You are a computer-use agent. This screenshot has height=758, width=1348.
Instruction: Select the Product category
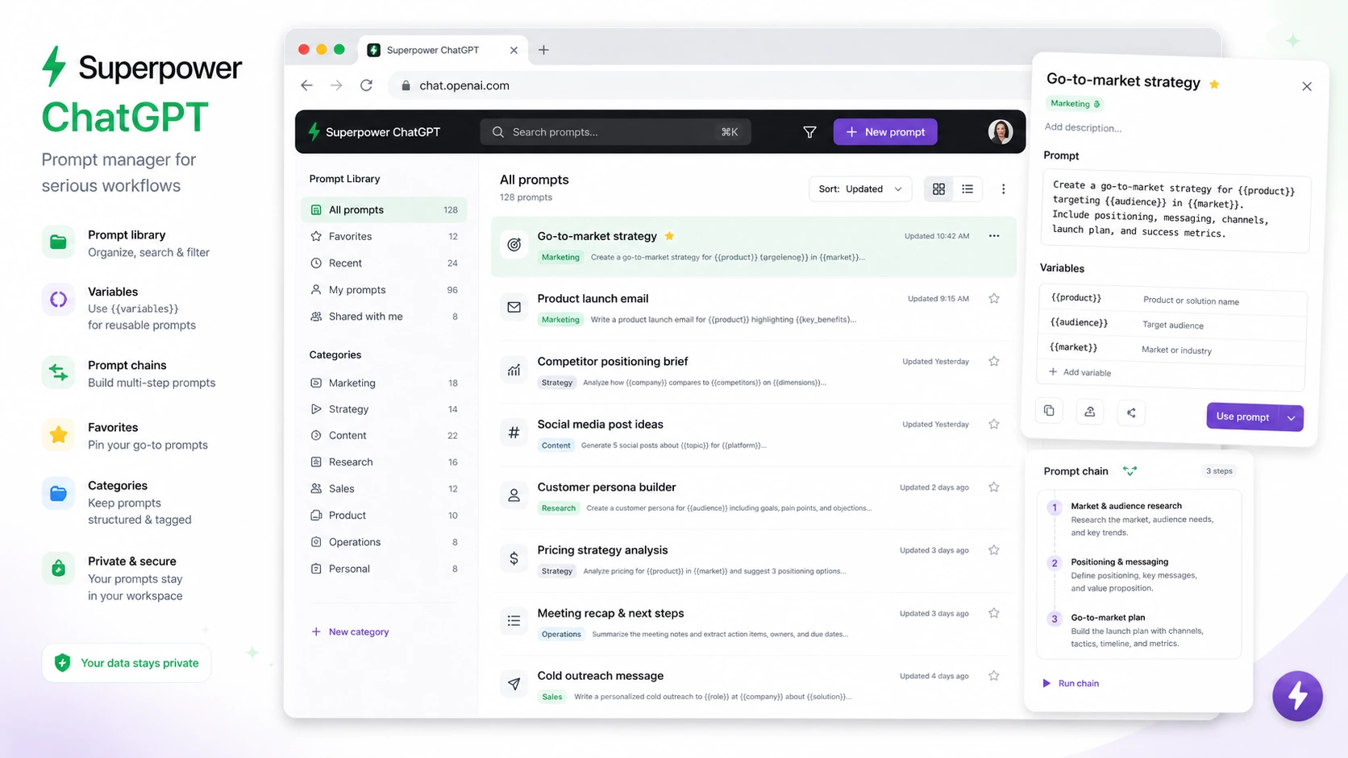[384, 515]
